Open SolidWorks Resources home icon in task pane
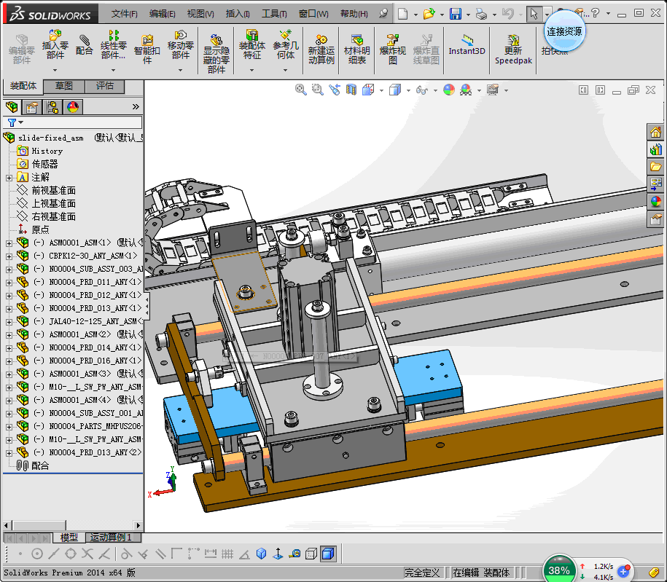Image resolution: width=667 pixels, height=582 pixels. [655, 132]
